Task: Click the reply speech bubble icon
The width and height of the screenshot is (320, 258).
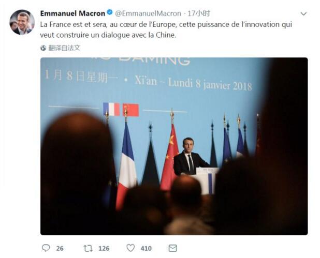Action: [x=46, y=248]
